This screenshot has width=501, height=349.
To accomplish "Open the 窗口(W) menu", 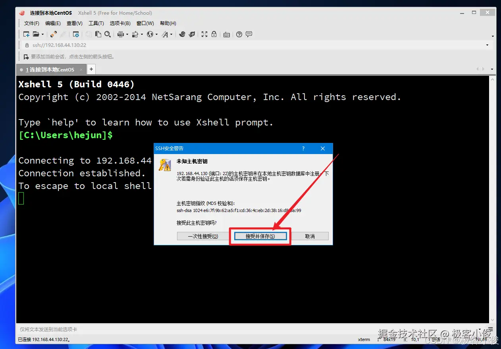I will (x=145, y=23).
